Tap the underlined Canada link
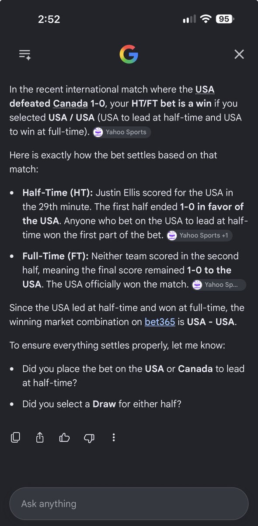258x526 pixels. pos(70,104)
